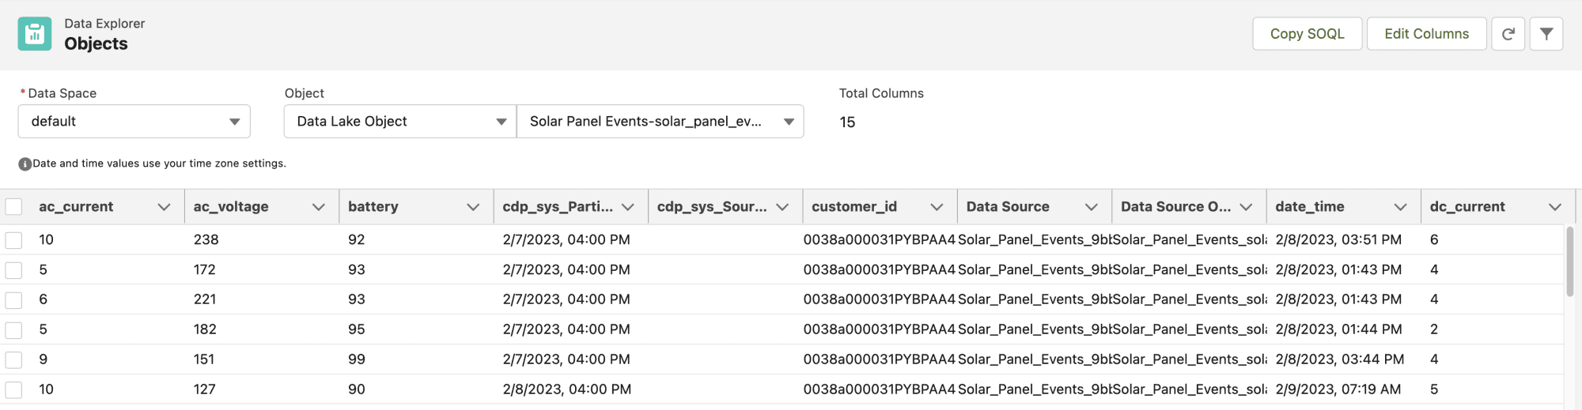This screenshot has height=410, width=1582.
Task: Click the info icon beside time zone note
Action: tap(25, 164)
